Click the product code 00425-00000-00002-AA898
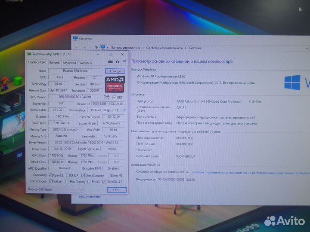The height and width of the screenshot is (232, 310). (x=176, y=179)
